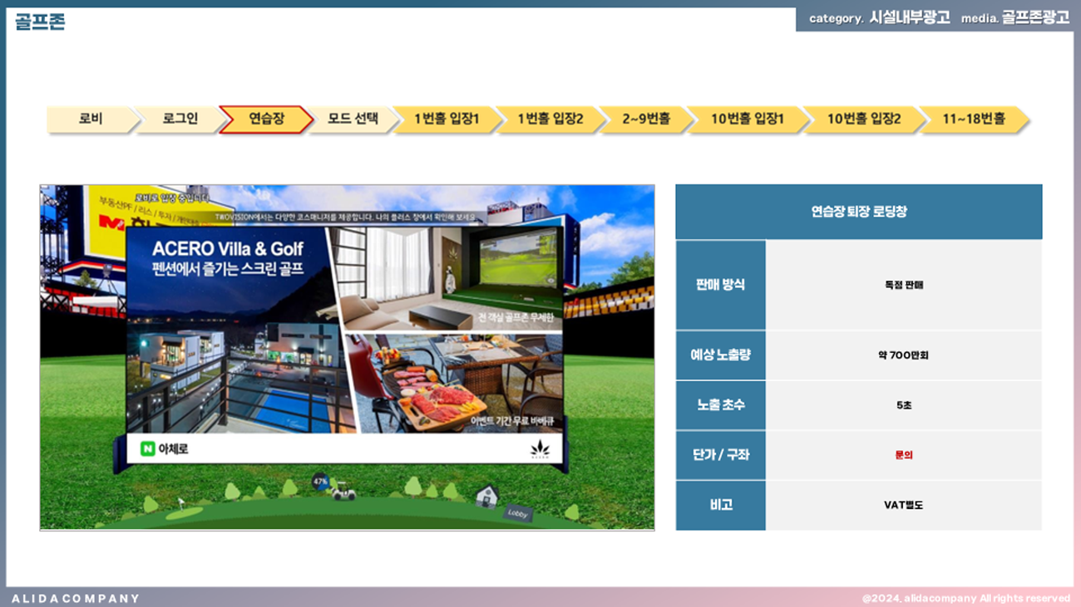
Task: Open the 10번홀 입장2 step
Action: [x=863, y=119]
